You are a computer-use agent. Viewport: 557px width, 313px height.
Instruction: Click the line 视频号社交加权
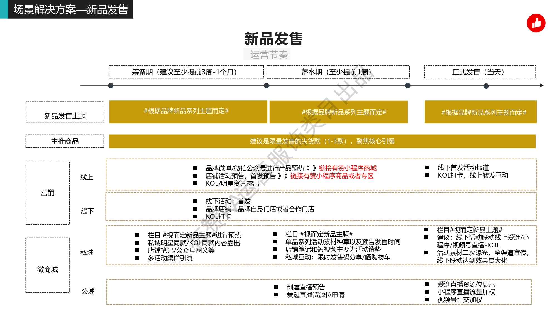460,300
